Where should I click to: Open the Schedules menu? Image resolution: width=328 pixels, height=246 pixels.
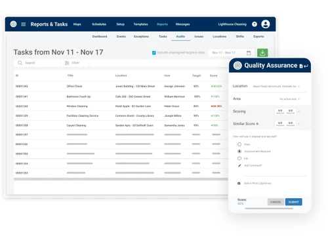point(99,24)
